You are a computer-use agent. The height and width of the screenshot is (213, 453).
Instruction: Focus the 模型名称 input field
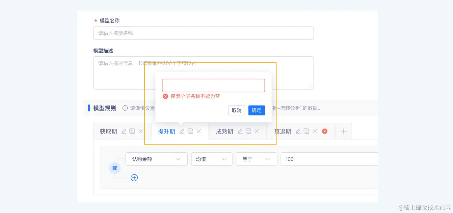[x=203, y=33]
